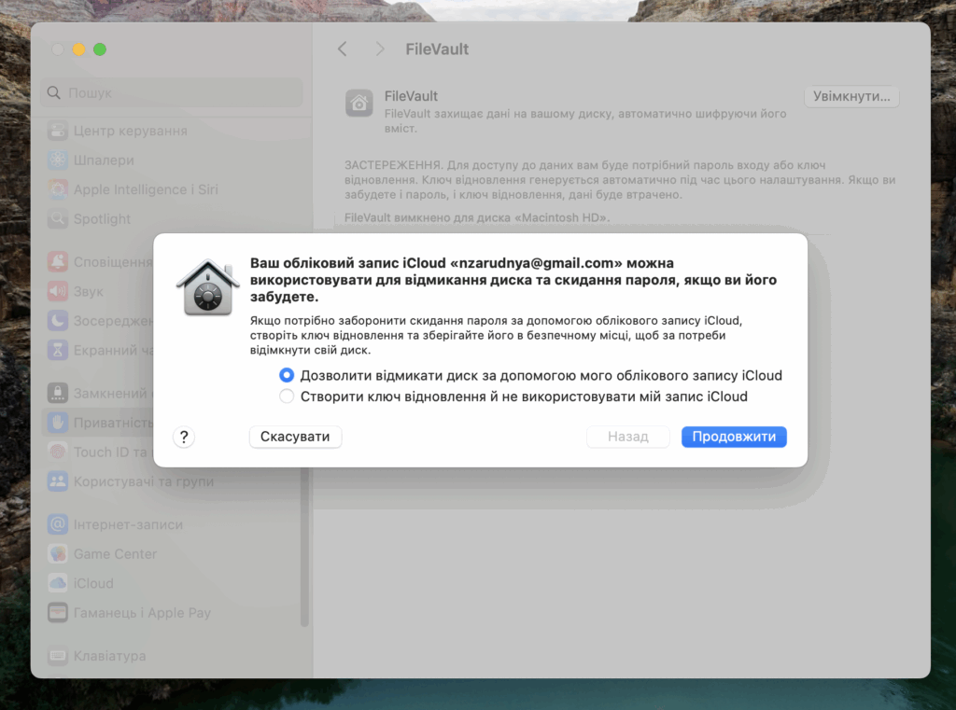The image size is (956, 710).
Task: Open Apple Intelligence і Siri icon
Action: pyautogui.click(x=58, y=189)
